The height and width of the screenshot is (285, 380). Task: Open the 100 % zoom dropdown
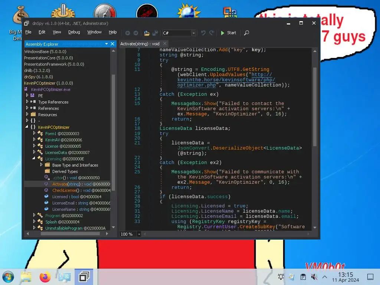point(139,234)
